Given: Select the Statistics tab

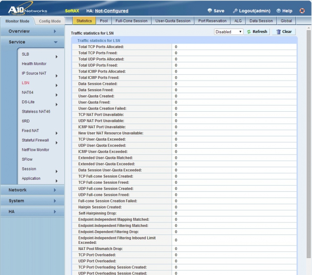Looking at the screenshot, I should point(84,21).
